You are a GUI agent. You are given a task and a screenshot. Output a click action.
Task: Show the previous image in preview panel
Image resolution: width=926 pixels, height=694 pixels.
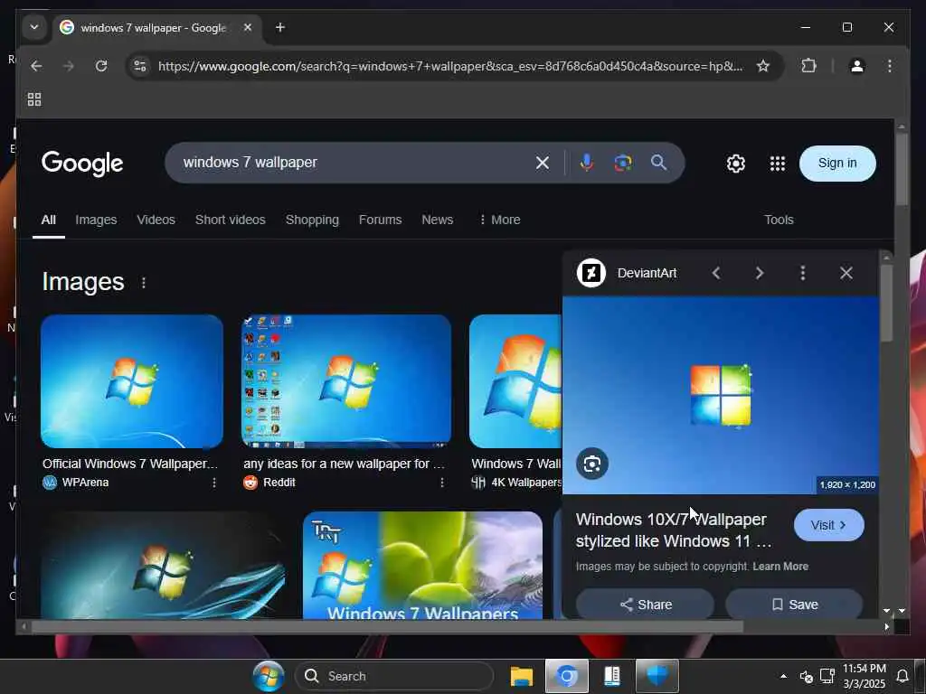tap(716, 273)
